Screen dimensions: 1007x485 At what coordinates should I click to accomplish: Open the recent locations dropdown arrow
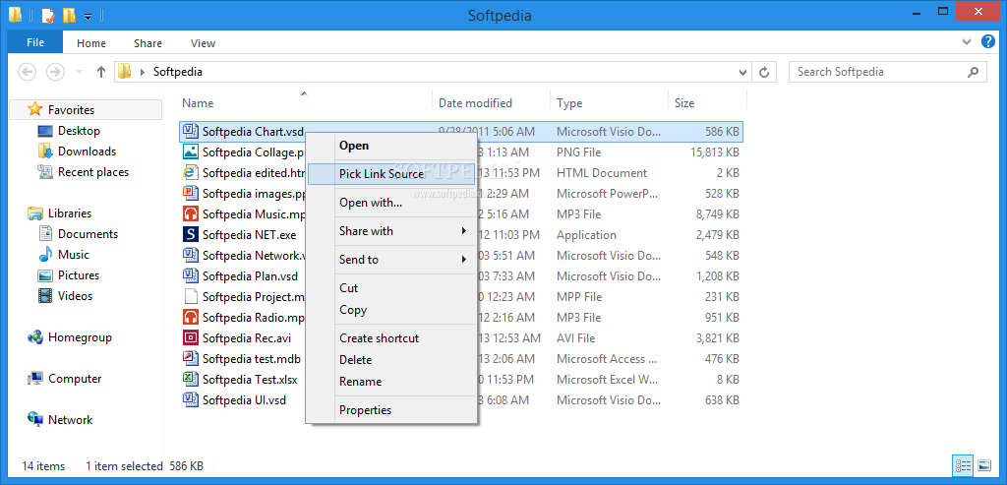[x=79, y=72]
